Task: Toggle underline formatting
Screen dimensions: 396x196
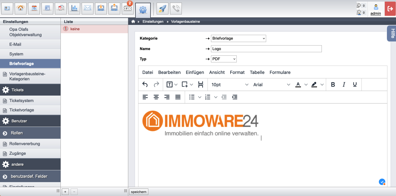Action: pyautogui.click(x=355, y=85)
